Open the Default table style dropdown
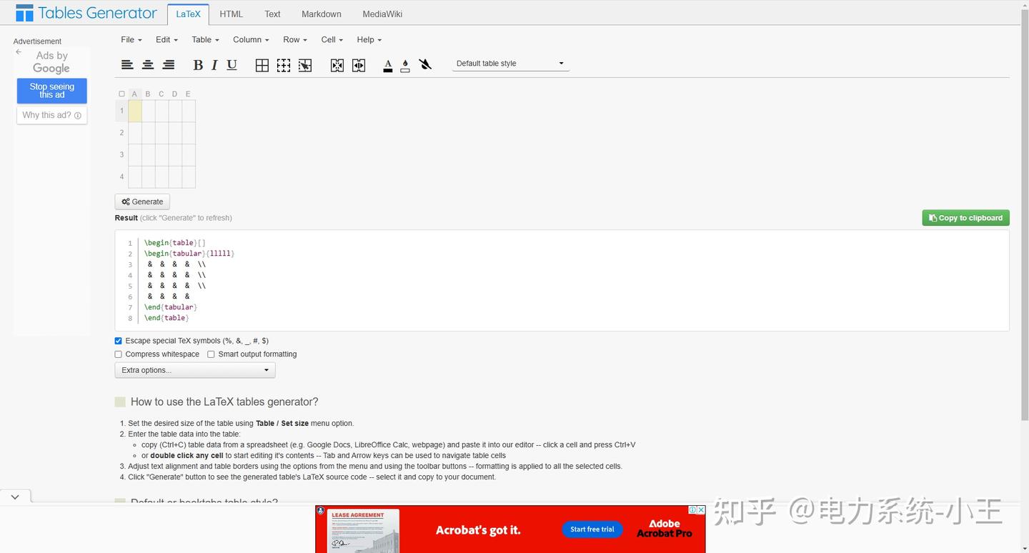1029x553 pixels. click(509, 63)
